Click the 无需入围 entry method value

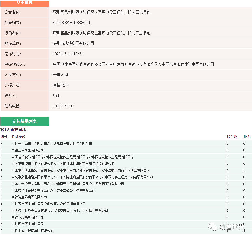(x=59, y=75)
